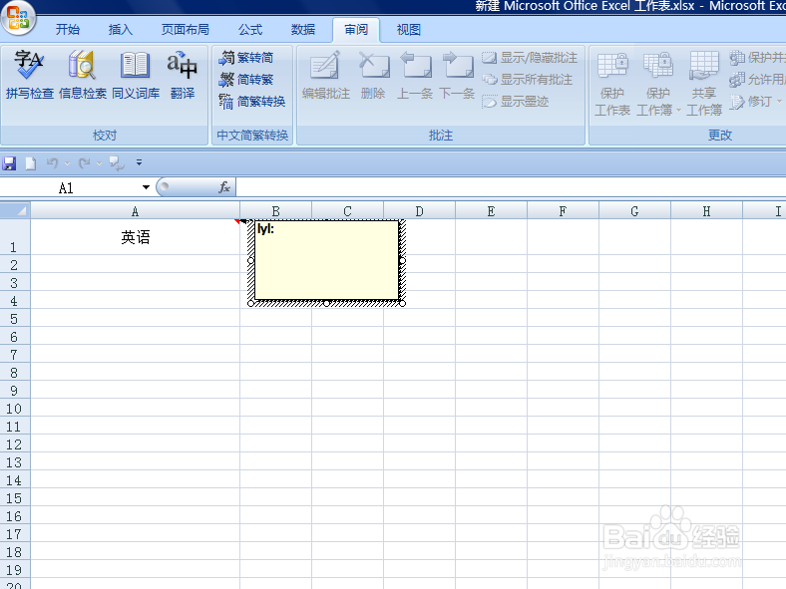This screenshot has width=786, height=589.
Task: Click the Select All corner button
Action: [x=15, y=211]
